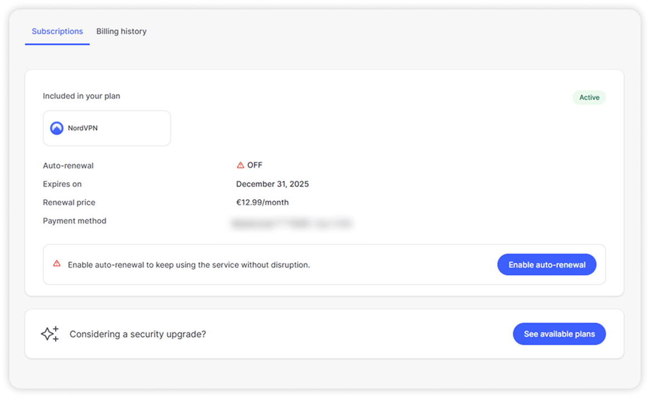Click the 'Considering a security upgrade?' text
Image resolution: width=650 pixels, height=398 pixels.
(x=138, y=334)
